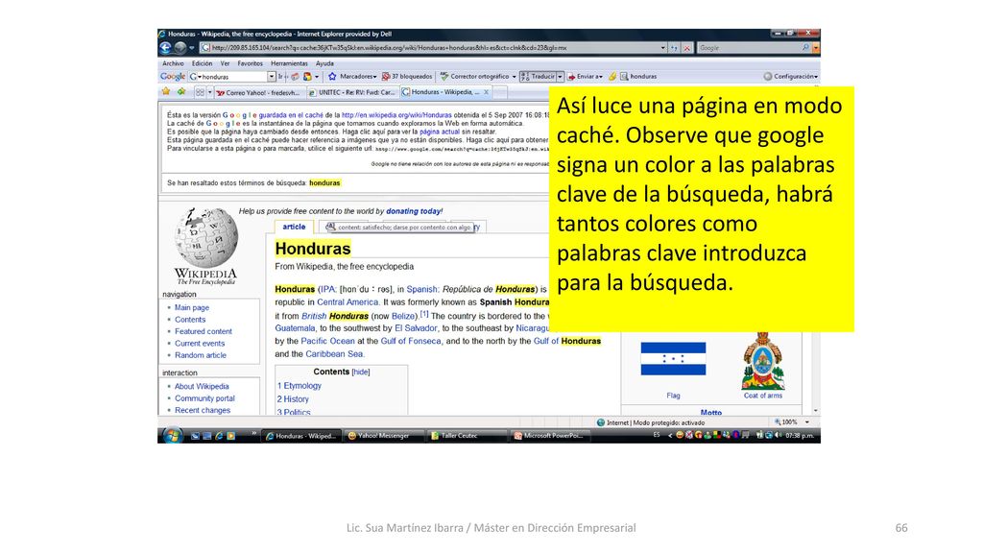Select the Honduras - Wikipedia tab
This screenshot has height=553, width=983.
click(x=445, y=92)
